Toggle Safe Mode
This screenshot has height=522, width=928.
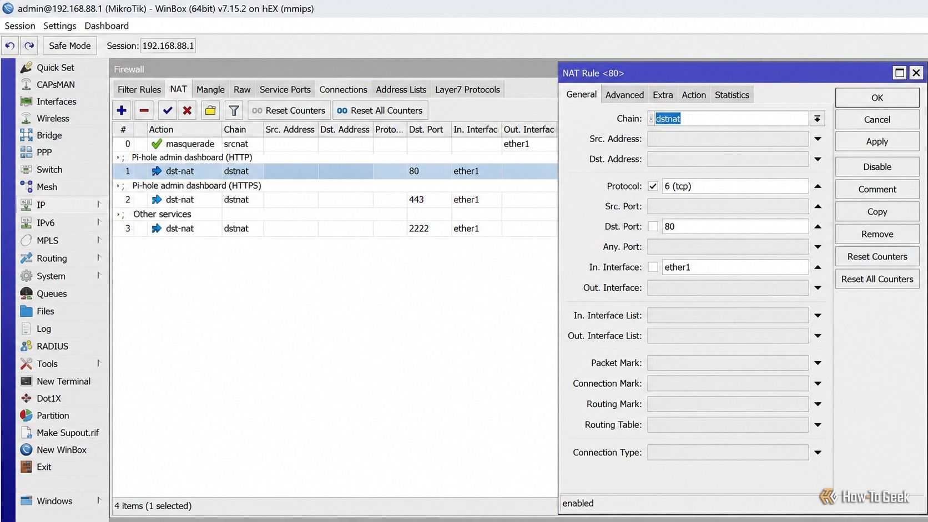pos(69,45)
